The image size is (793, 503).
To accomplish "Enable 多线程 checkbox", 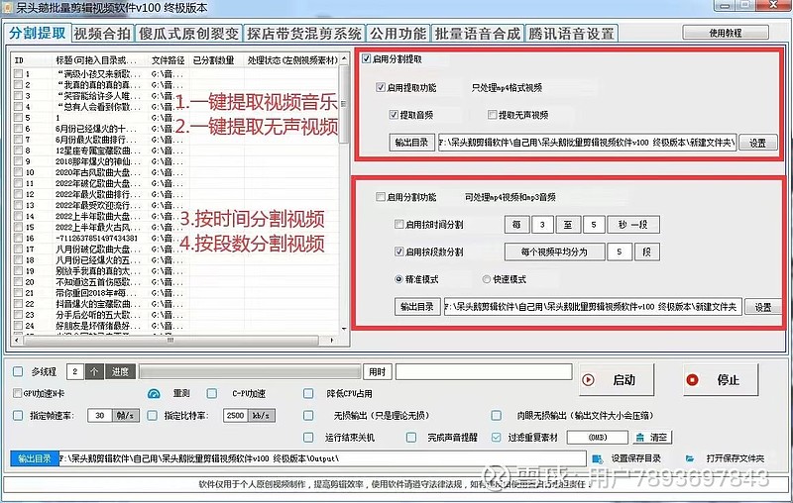I will point(18,371).
